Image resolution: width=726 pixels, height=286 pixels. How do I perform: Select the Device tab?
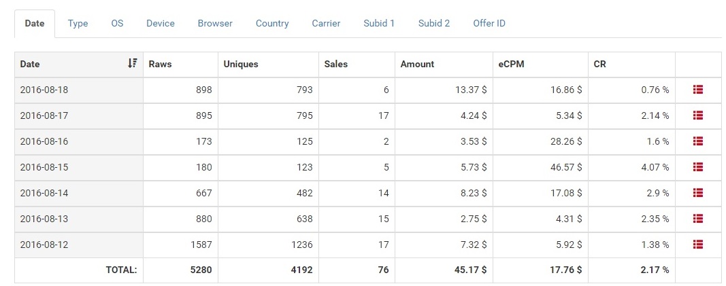coord(161,23)
